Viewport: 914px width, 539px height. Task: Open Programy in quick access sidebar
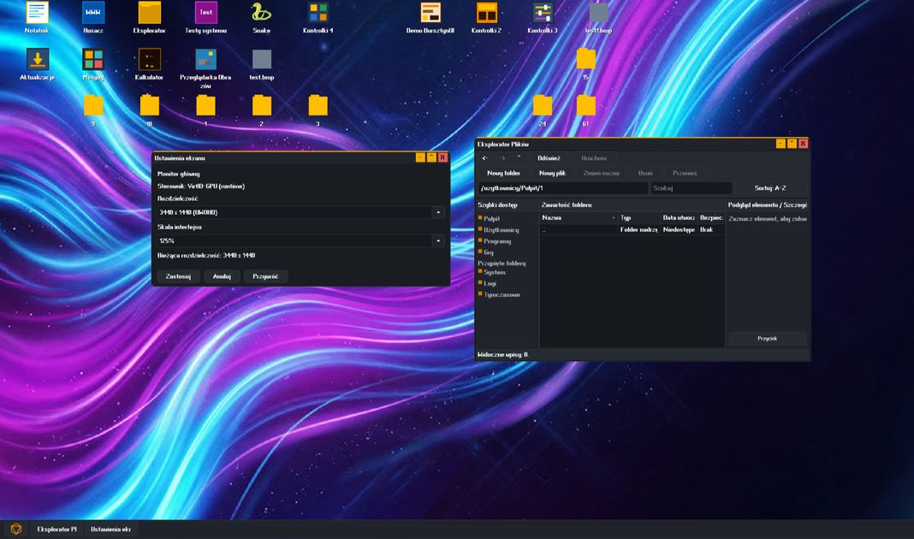(x=496, y=241)
